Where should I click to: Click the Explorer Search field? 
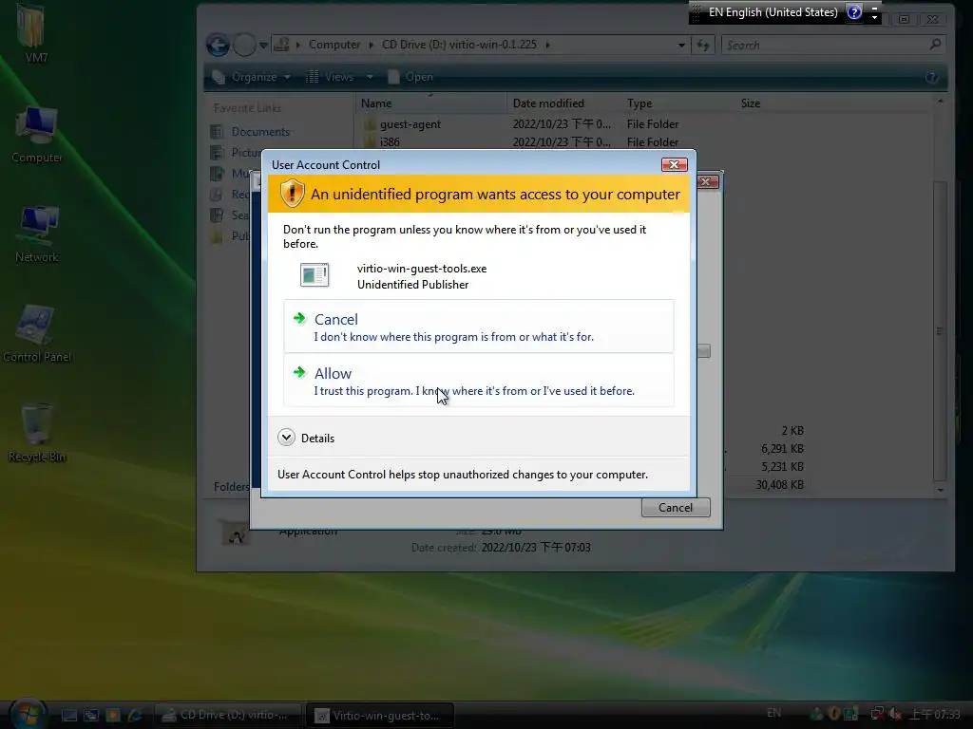826,46
